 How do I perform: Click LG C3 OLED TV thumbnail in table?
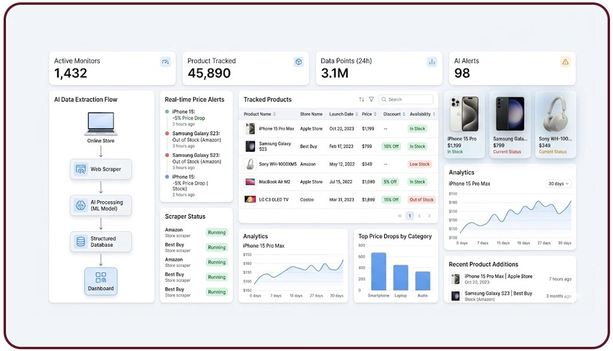[x=250, y=199]
